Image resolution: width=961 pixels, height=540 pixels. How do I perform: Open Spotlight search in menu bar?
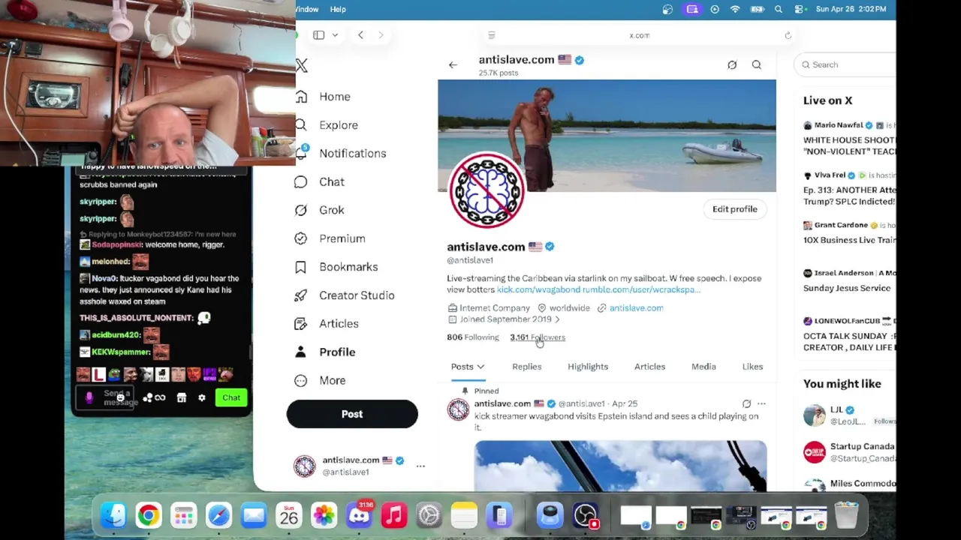(x=779, y=9)
